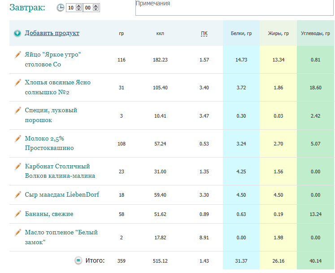Edit the Специи, луковый порошок pencil icon
The height and width of the screenshot is (273, 335).
click(x=18, y=110)
